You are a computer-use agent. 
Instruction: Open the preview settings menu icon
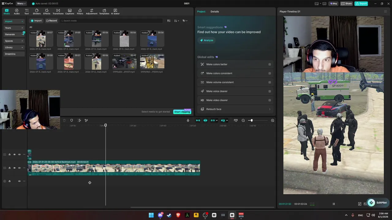click(x=385, y=12)
